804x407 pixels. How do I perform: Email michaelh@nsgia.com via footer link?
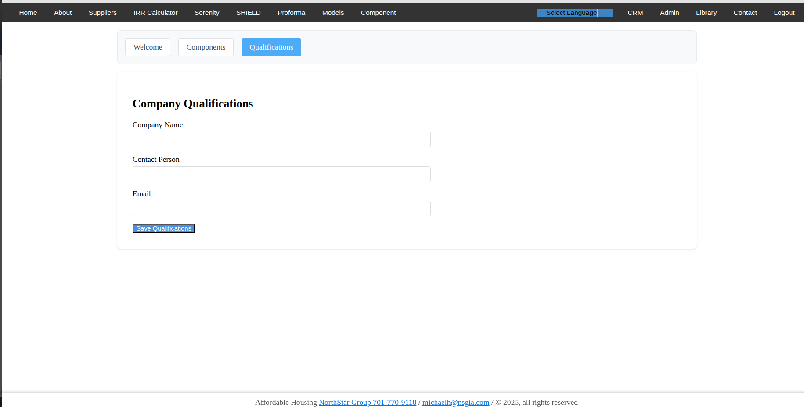click(x=456, y=402)
